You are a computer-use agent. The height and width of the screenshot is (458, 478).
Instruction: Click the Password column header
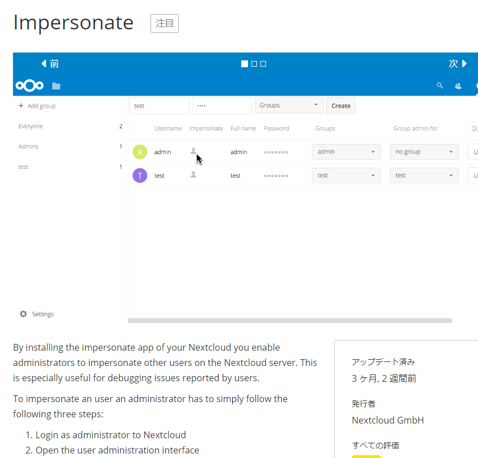tap(276, 129)
